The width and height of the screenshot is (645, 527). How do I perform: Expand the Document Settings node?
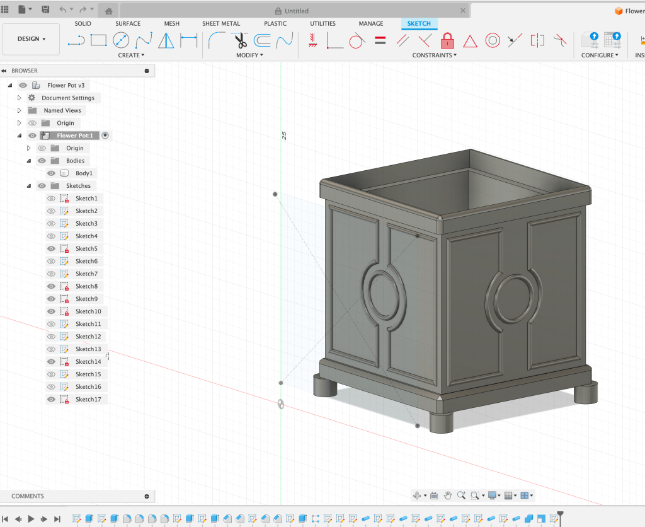point(19,98)
